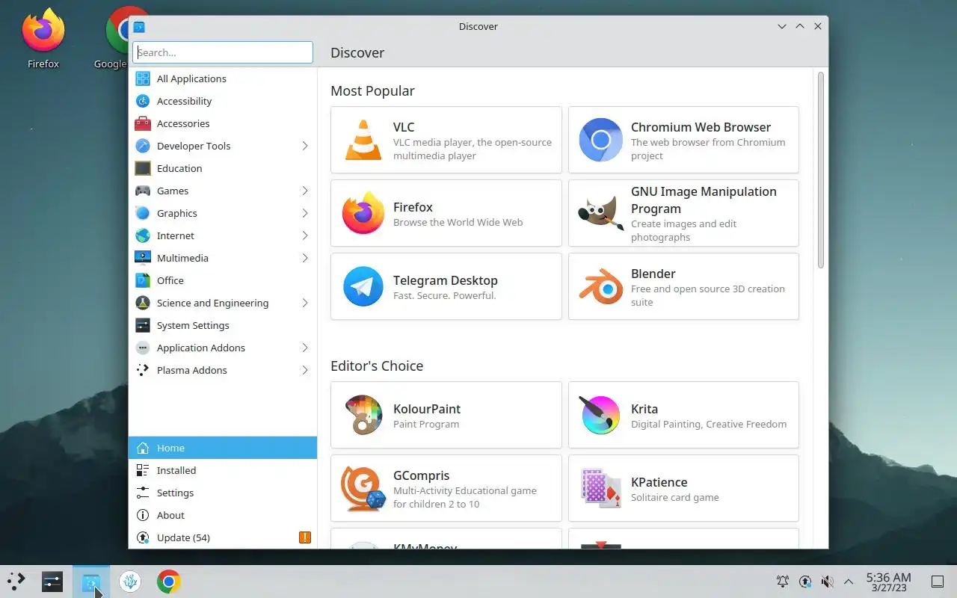Click the Blender card description text
This screenshot has height=598, width=957.
(x=708, y=295)
